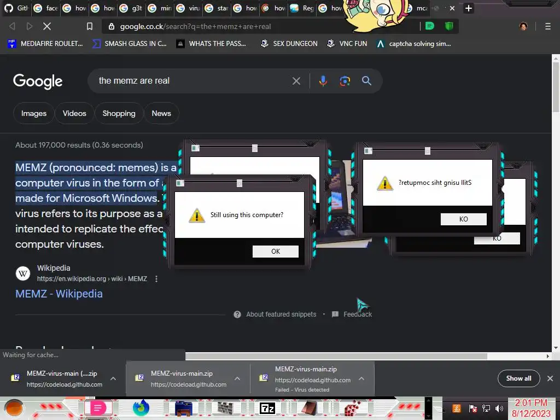Submit search with the magnifier icon
Screen dimensions: 560x420
point(366,81)
